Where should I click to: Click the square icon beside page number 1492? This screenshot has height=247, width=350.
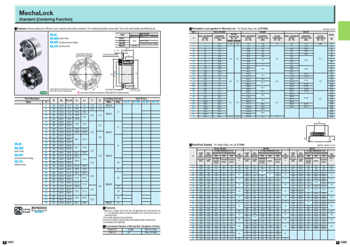[x=338, y=242]
